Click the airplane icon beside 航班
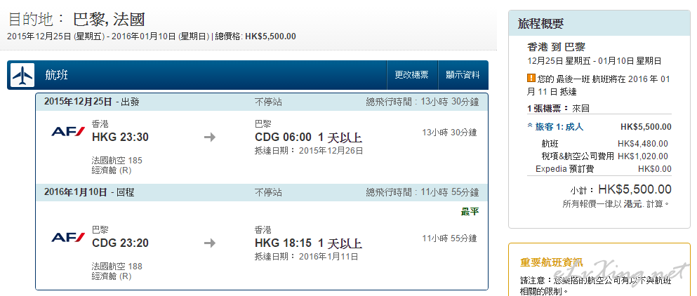The height and width of the screenshot is (296, 697). (x=22, y=75)
